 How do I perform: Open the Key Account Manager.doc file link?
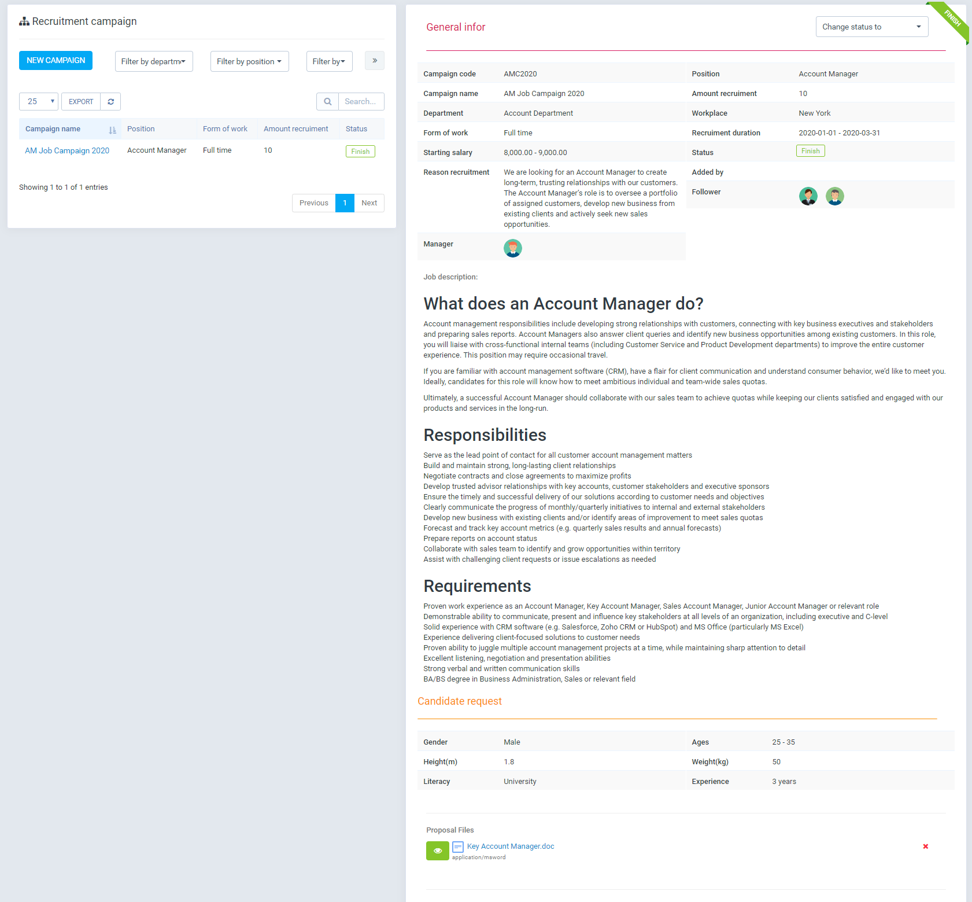point(510,846)
